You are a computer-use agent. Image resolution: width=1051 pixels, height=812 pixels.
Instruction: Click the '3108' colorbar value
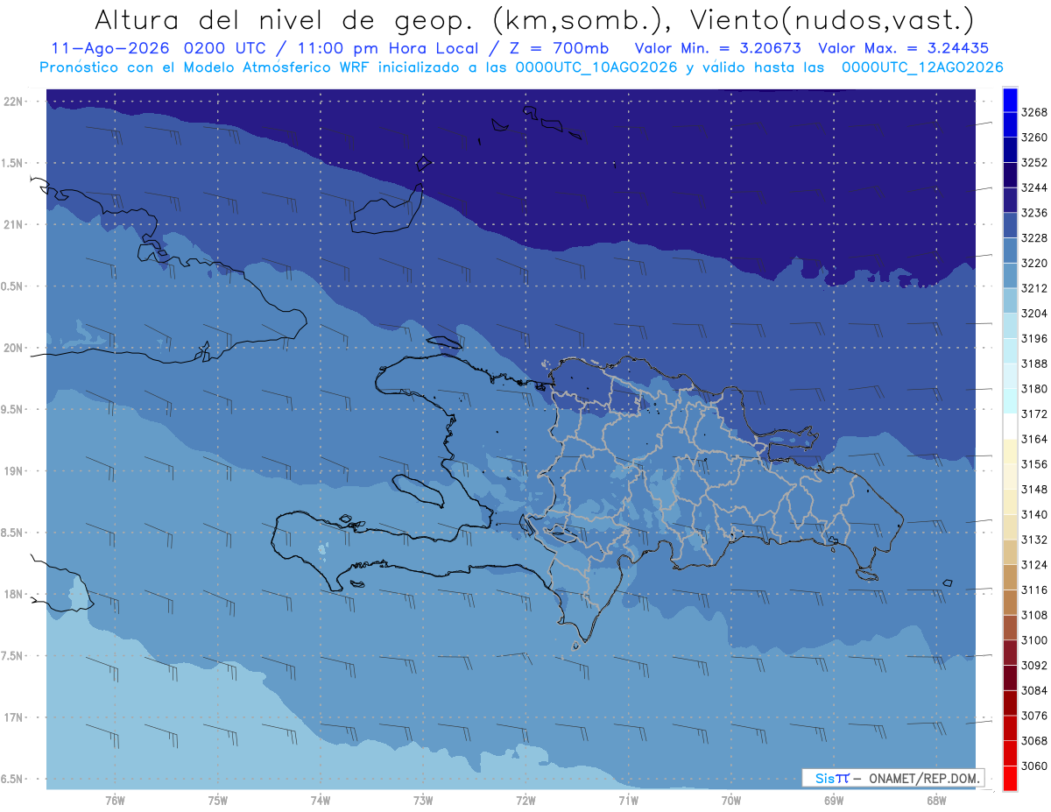[x=1033, y=615]
